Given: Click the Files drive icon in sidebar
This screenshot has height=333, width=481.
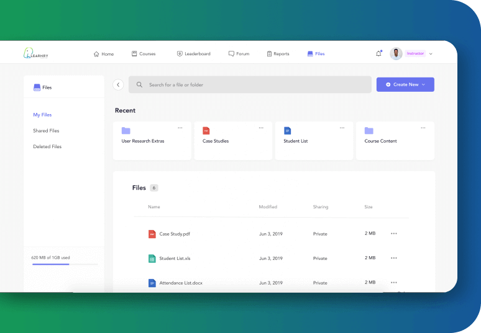Looking at the screenshot, I should tap(37, 87).
